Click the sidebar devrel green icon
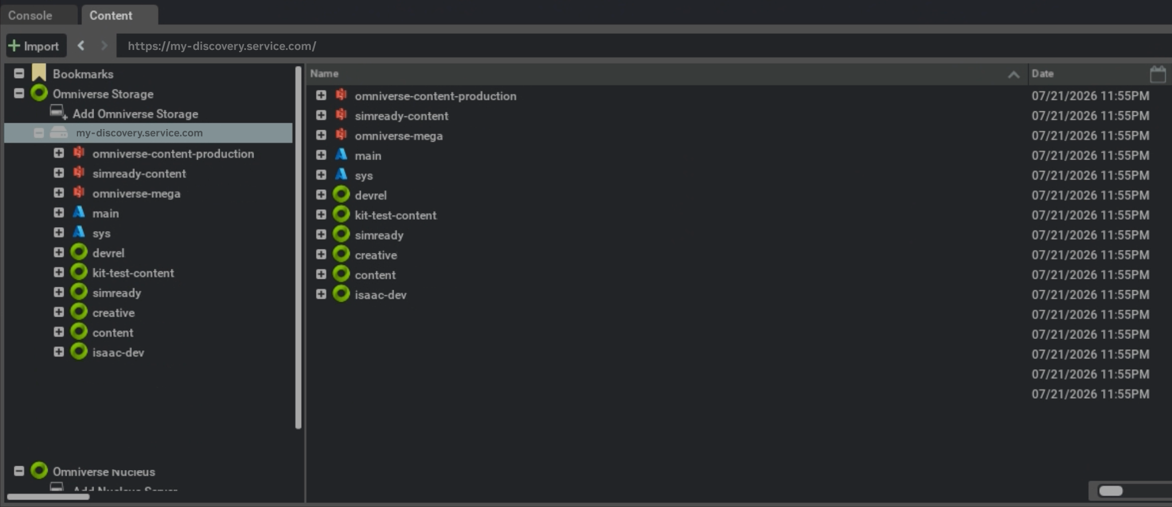The image size is (1172, 507). click(x=79, y=252)
